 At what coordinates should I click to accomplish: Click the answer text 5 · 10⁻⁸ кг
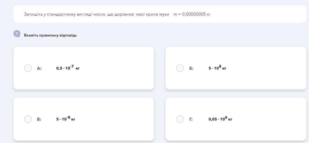point(66,119)
